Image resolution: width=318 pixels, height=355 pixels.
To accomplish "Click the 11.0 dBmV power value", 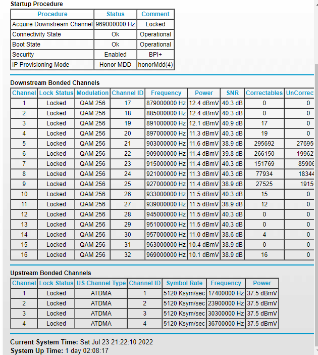I will (204, 235).
